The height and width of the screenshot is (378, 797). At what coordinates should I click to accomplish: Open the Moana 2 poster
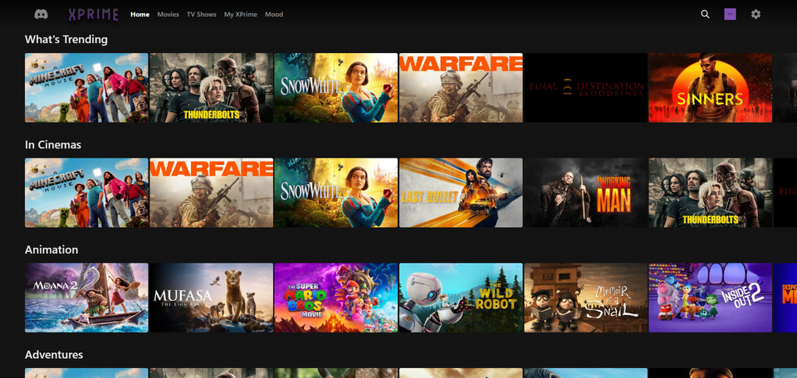click(x=86, y=298)
